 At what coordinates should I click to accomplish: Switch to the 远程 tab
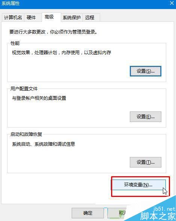[91, 17]
